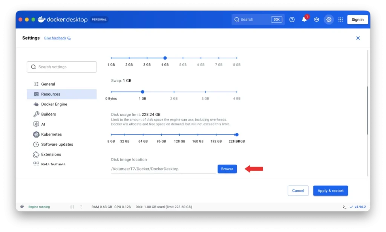Click the ⌘K shortcut badge in search
386x232 pixels.
click(276, 20)
